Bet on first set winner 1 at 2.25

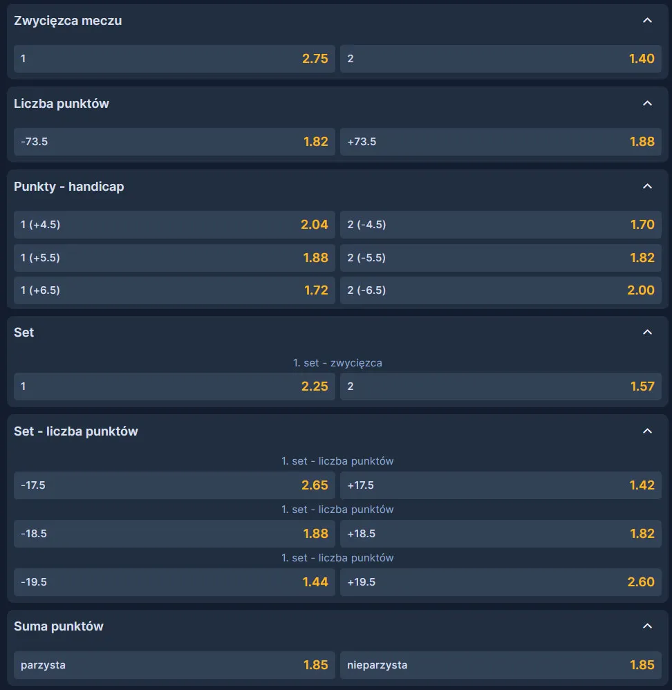(x=174, y=386)
